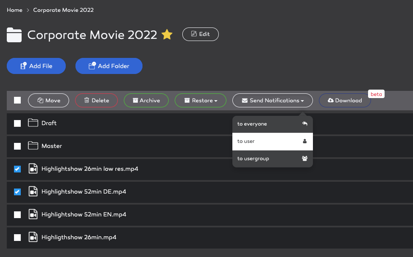
Task: Collapse the Send Notifications dropdown
Action: [x=273, y=100]
